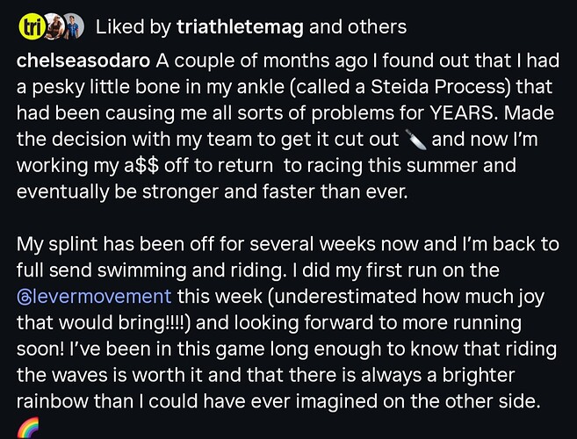Open triathletemag profile from likes line
Screen dimensions: 577x439
240,27
